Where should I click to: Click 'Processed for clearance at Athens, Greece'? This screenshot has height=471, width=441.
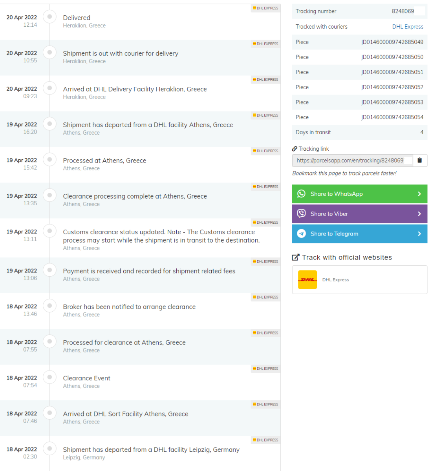[x=124, y=343]
